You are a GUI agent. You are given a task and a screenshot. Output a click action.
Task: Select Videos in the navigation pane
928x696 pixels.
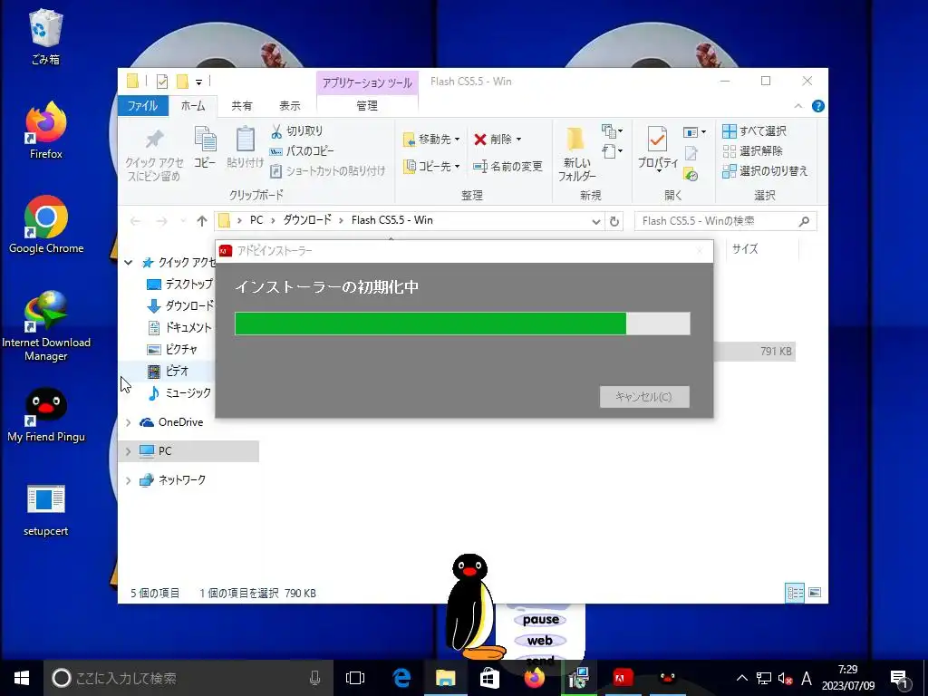[x=168, y=371]
